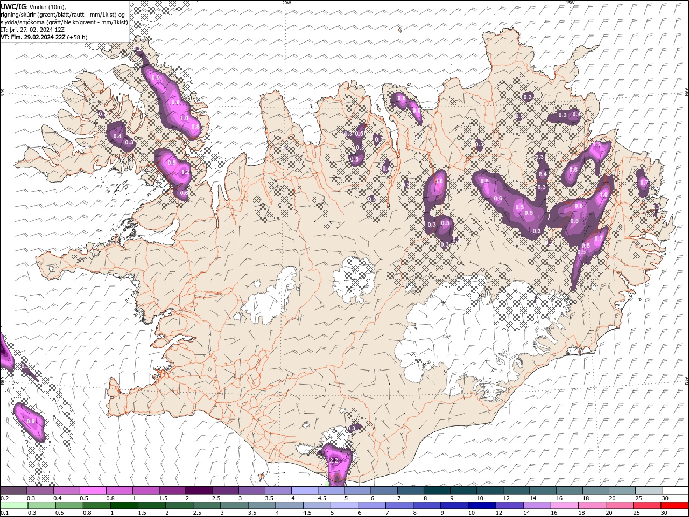The height and width of the screenshot is (517, 689).
Task: Click the '0.9' value offshore to the southwest
Action: [x=31, y=421]
